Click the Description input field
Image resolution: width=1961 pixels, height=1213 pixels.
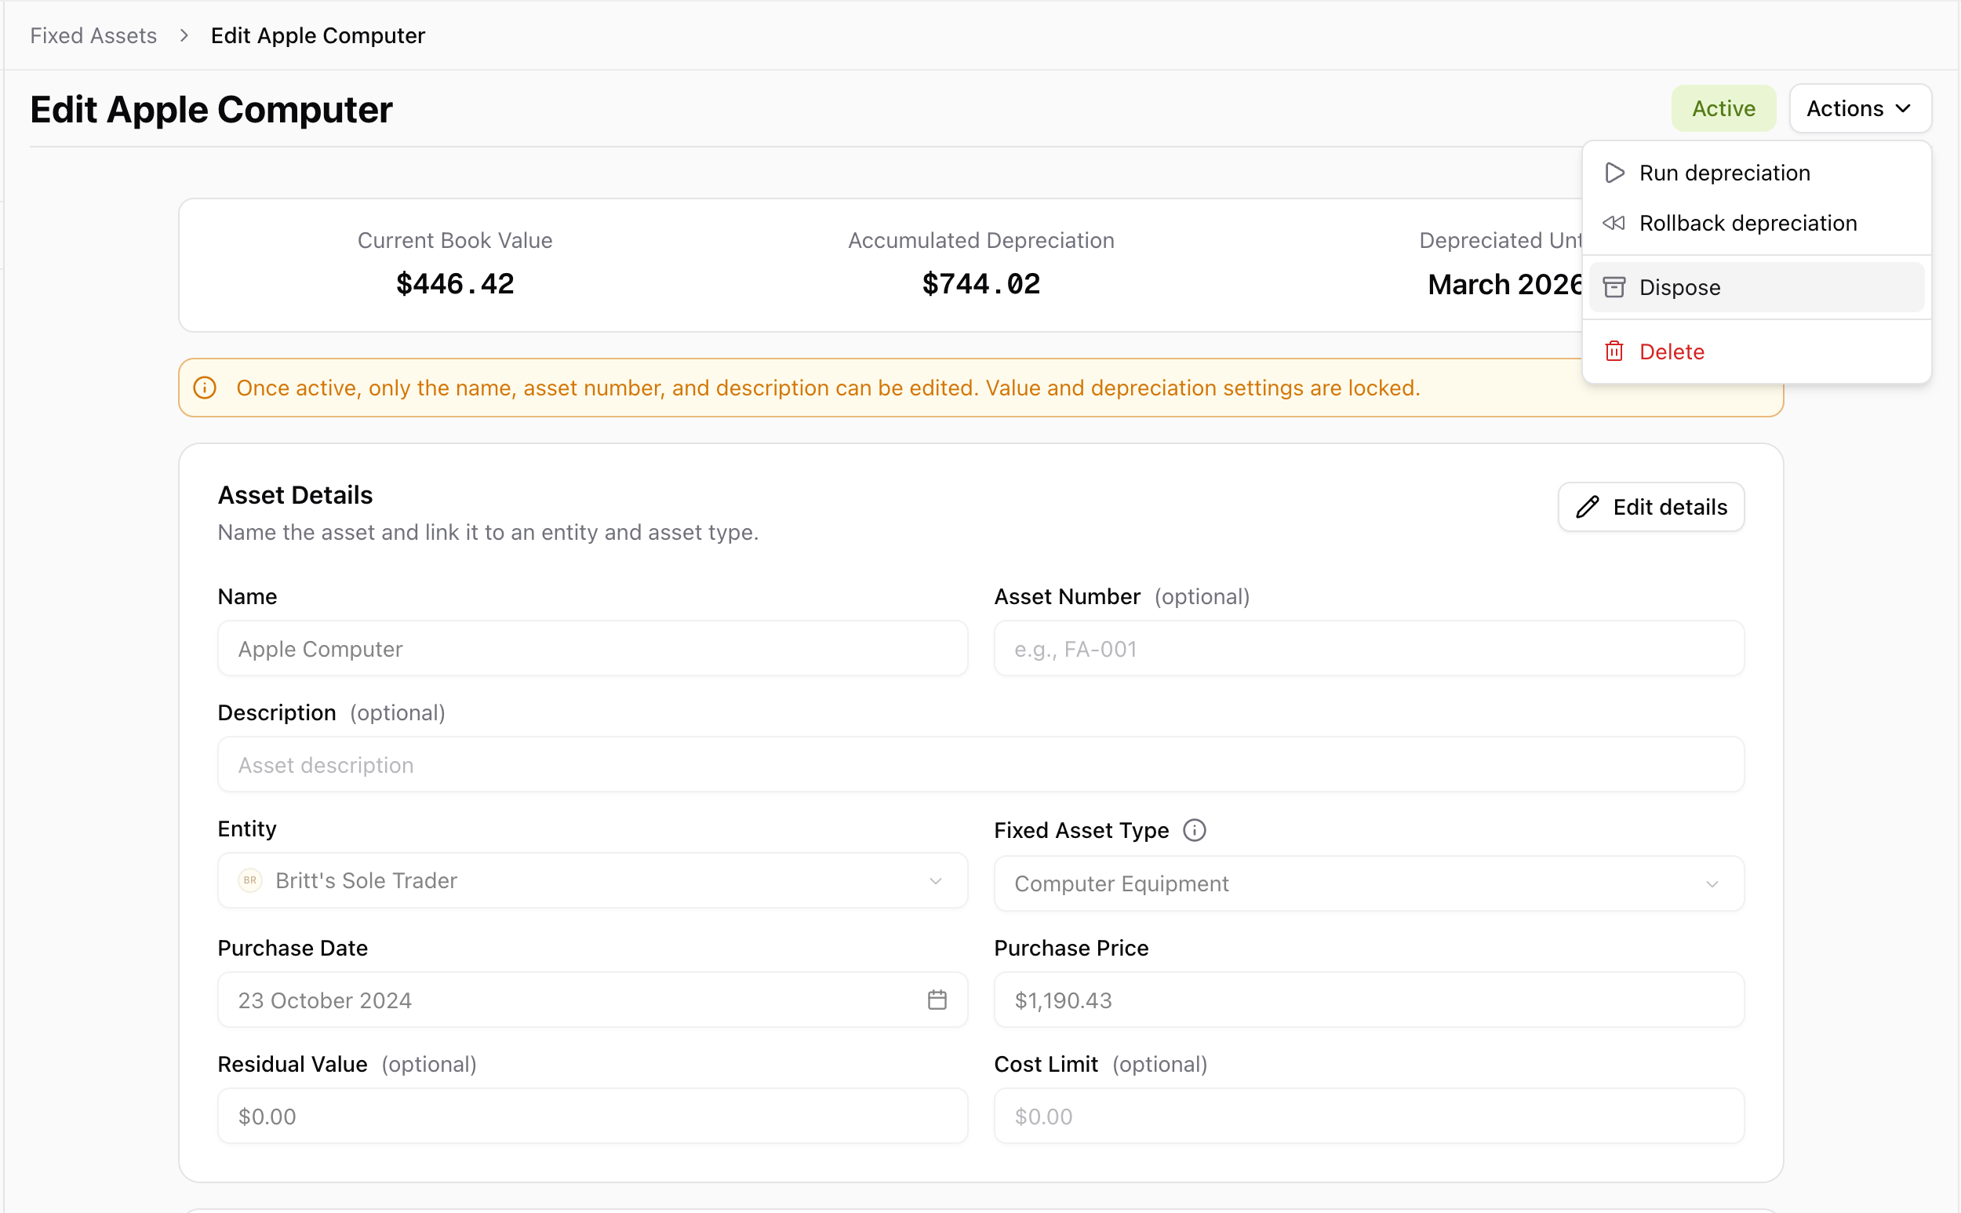tap(981, 765)
